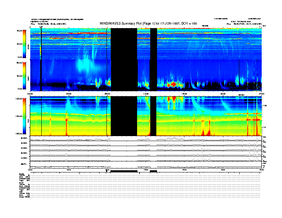
Task: Select the right-hand Re position readout
Action: (244, 24)
